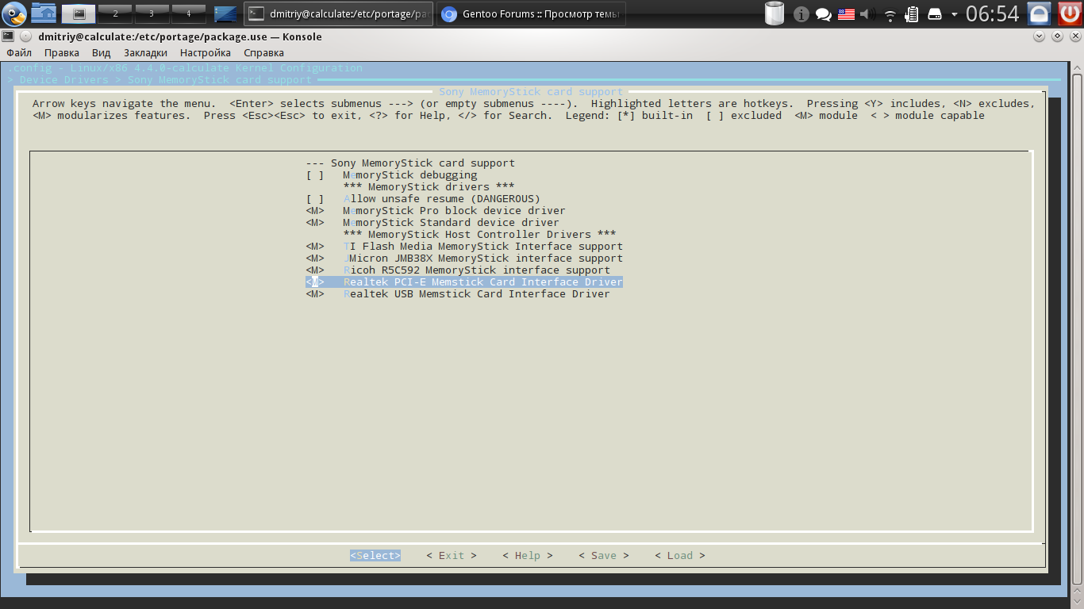Click the '.config - Linux/x86 4.4.0-calculate' title line
Image resolution: width=1084 pixels, height=609 pixels.
tap(185, 67)
